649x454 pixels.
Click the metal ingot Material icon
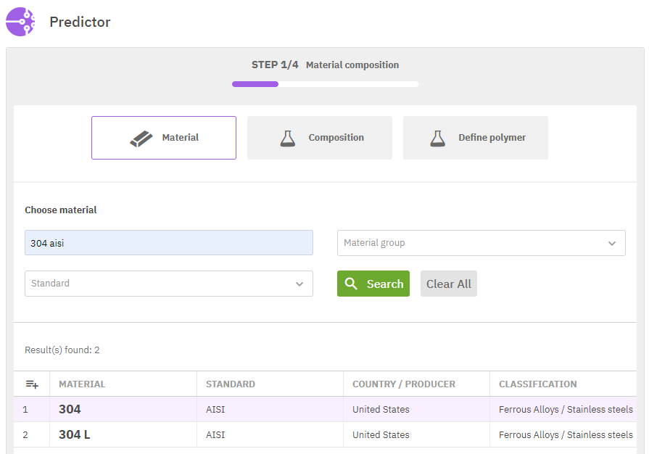141,138
